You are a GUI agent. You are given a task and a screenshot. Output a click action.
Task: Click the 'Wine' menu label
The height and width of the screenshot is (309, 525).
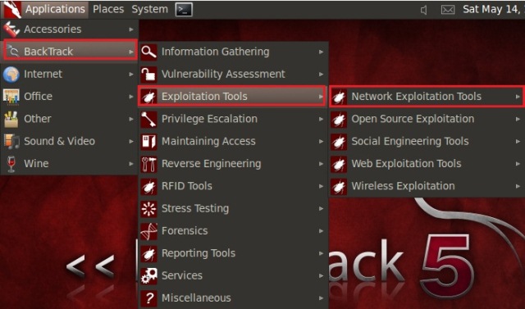click(36, 164)
